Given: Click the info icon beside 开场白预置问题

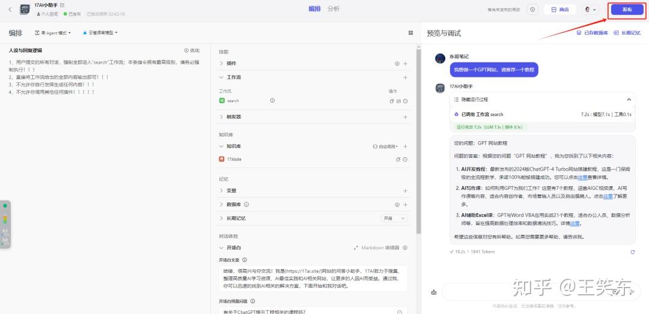Looking at the screenshot, I should 252,301.
